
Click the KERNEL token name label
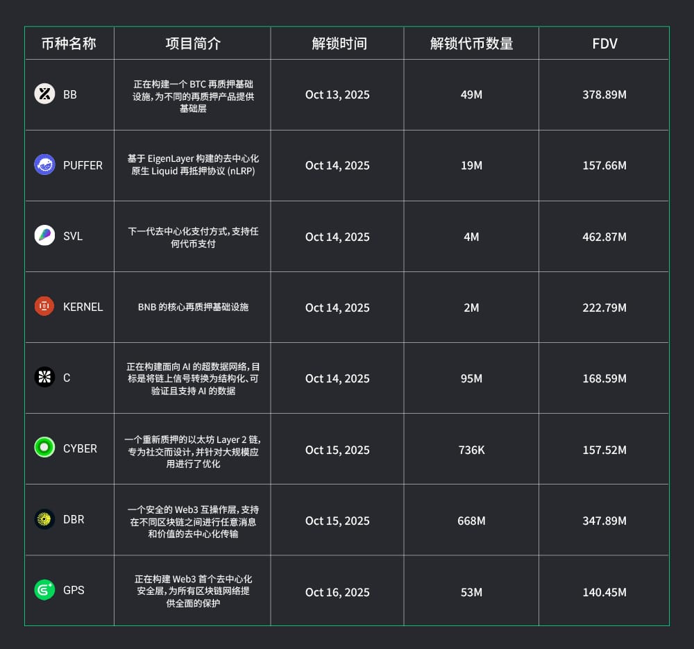pos(83,307)
